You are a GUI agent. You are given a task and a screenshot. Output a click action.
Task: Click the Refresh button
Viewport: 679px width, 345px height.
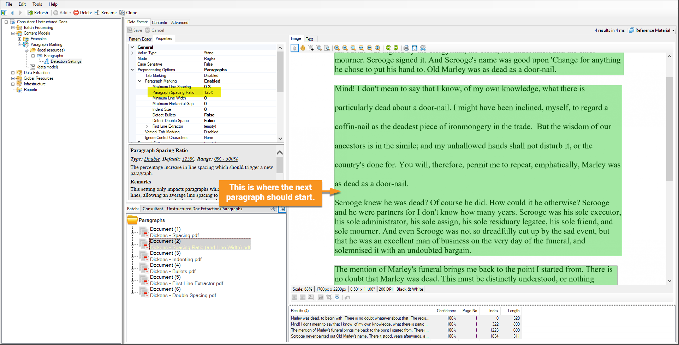pyautogui.click(x=38, y=13)
